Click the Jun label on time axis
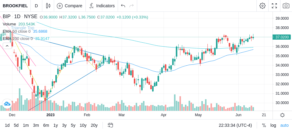Screen dimensions: 292x131 click(238, 115)
